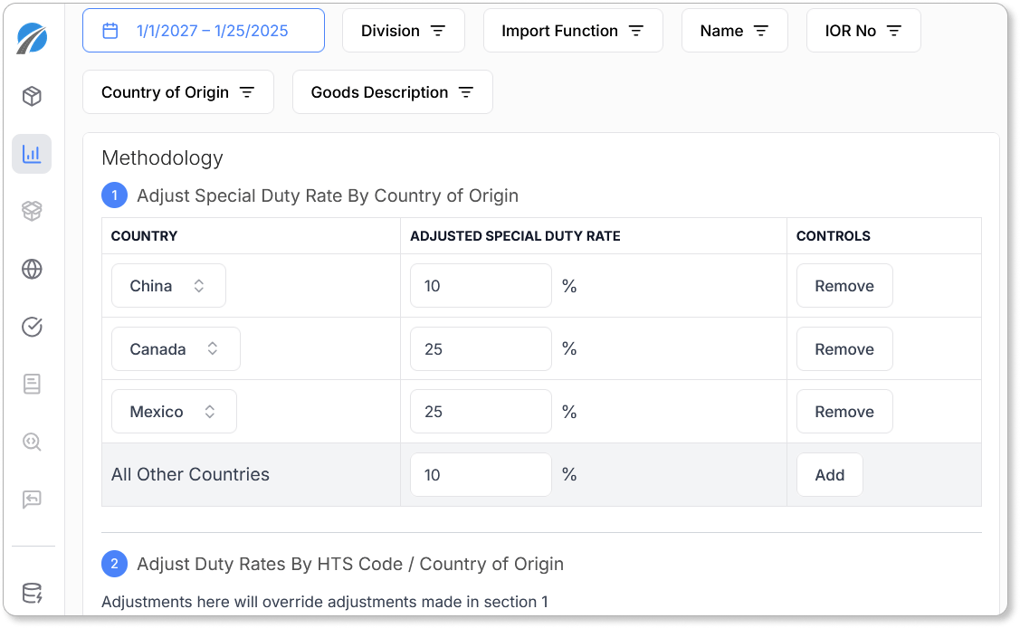Open the IOR No filter

click(x=863, y=31)
